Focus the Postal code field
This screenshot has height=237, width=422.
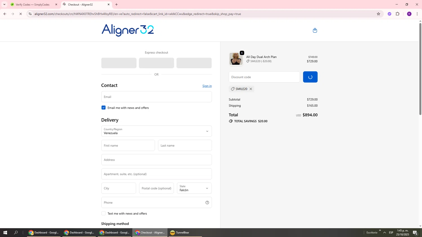point(156,188)
